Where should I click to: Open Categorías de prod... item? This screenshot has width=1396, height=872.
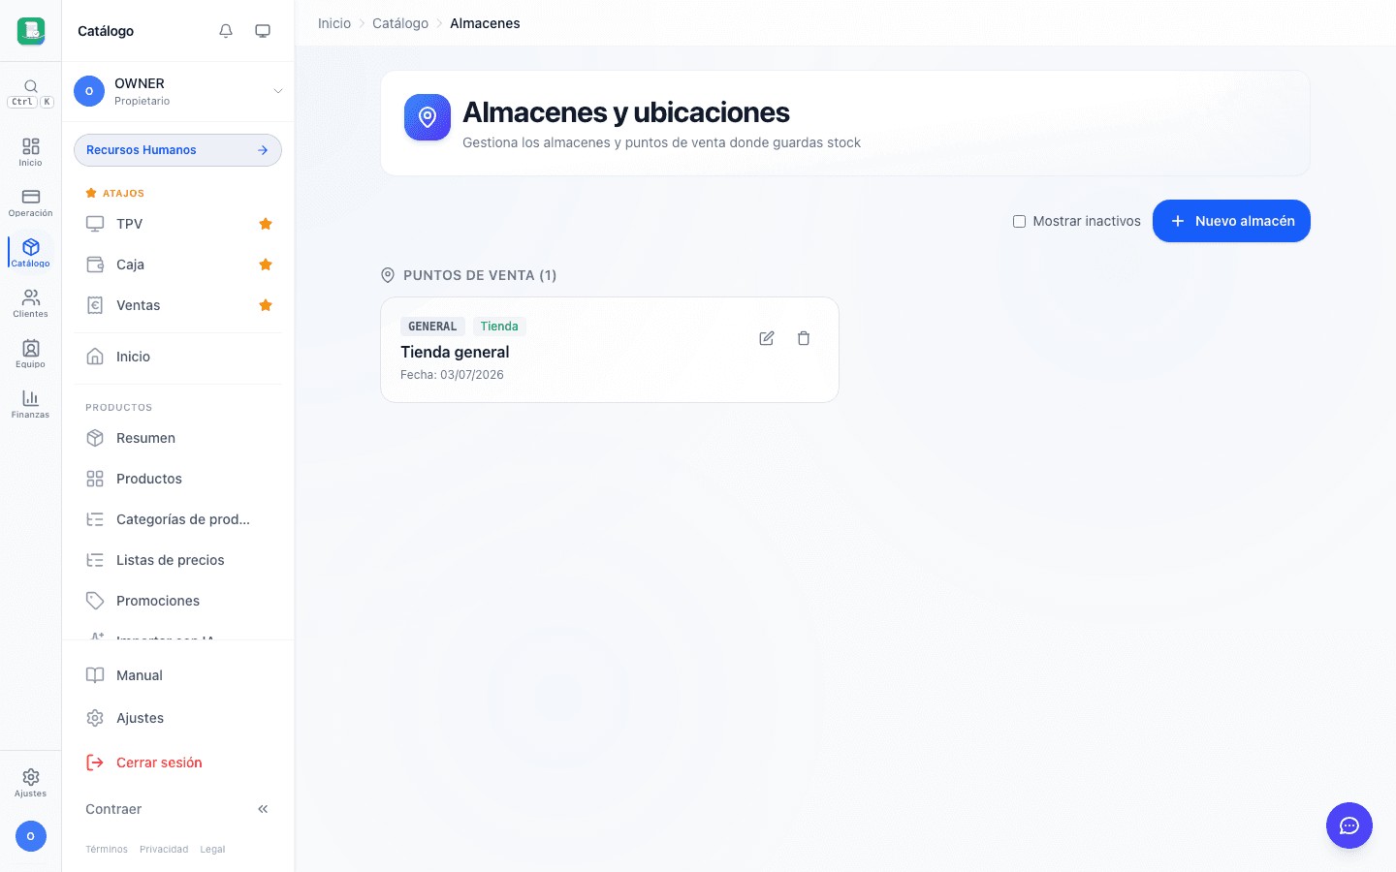(x=178, y=519)
